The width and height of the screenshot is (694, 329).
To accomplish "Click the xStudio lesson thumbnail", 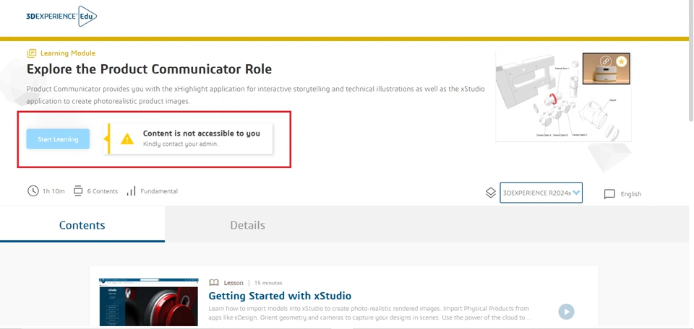I will (x=148, y=302).
